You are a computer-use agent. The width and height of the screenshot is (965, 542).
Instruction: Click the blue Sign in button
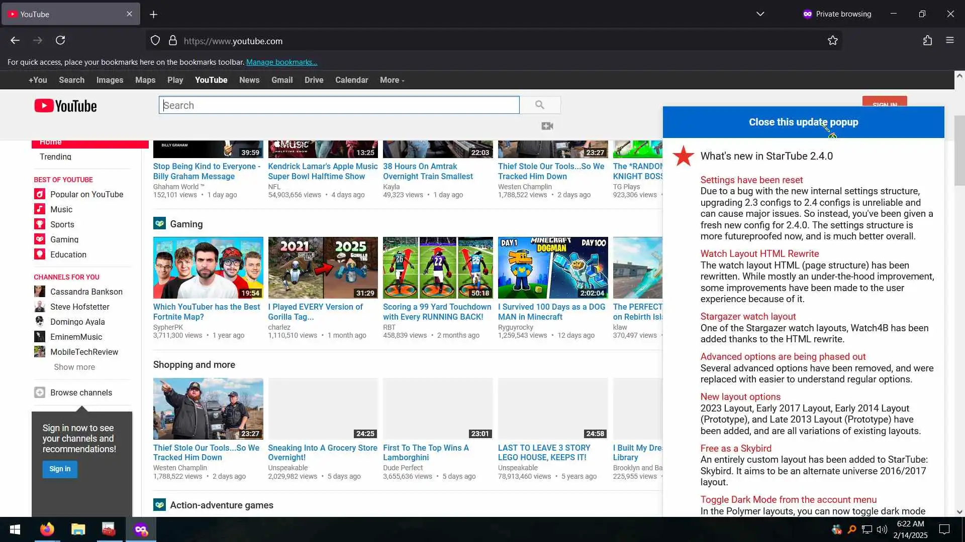point(60,469)
